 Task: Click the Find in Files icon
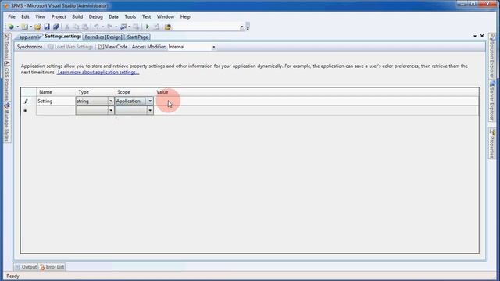point(168,27)
